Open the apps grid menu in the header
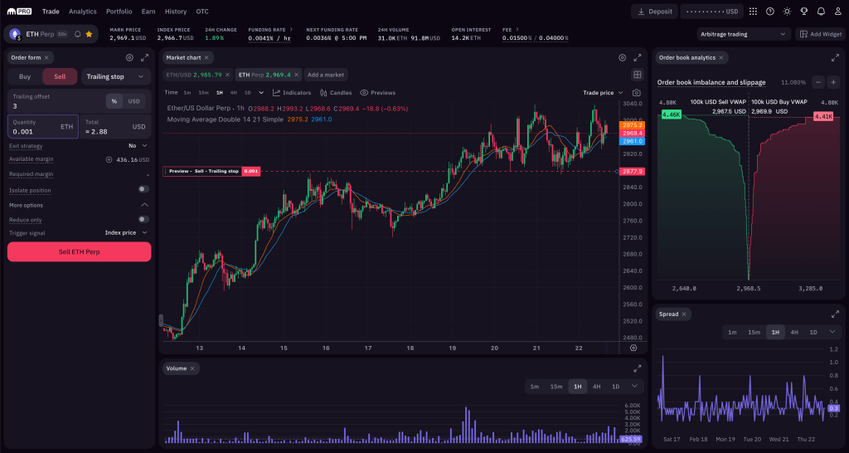Viewport: 849px width, 453px height. (x=753, y=12)
